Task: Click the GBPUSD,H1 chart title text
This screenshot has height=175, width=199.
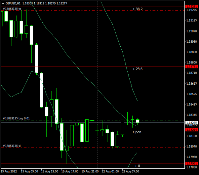Action: [13, 3]
